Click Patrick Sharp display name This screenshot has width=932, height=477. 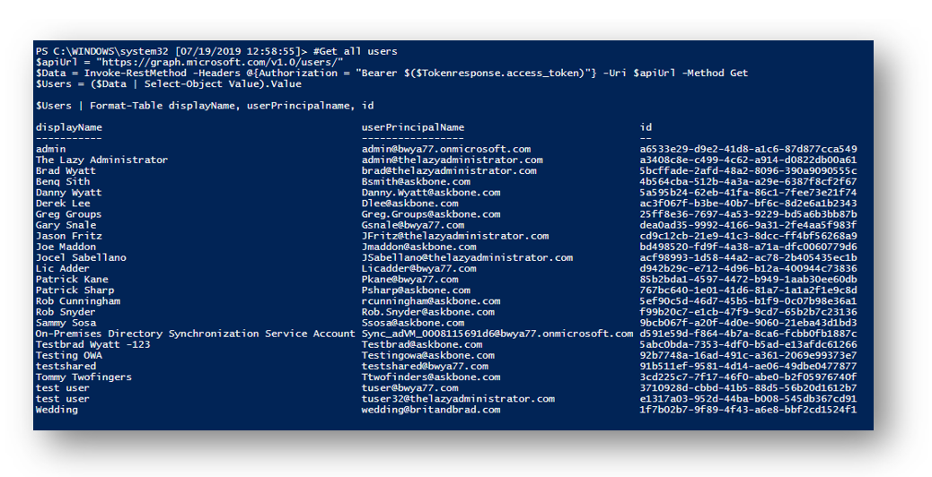(x=75, y=291)
